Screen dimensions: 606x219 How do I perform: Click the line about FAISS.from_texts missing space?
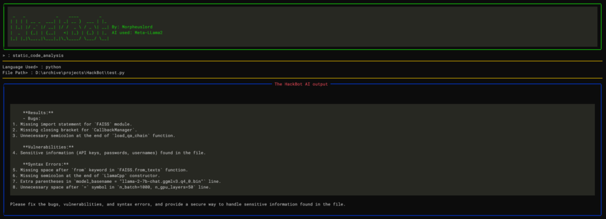pyautogui.click(x=100, y=170)
